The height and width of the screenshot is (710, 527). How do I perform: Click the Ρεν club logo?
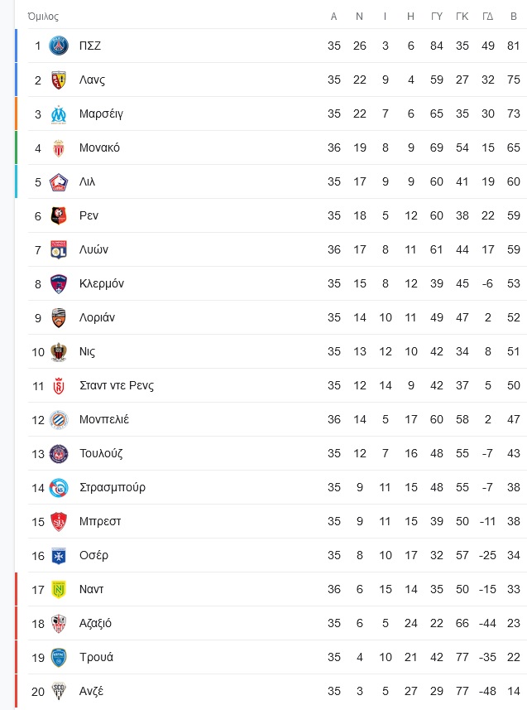pos(59,216)
